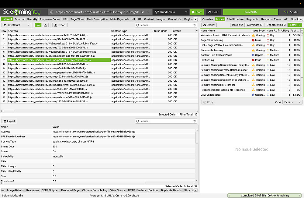Open the View: Details dropdown
Image resolution: width=304 pixels, height=198 pixels.
click(x=292, y=102)
